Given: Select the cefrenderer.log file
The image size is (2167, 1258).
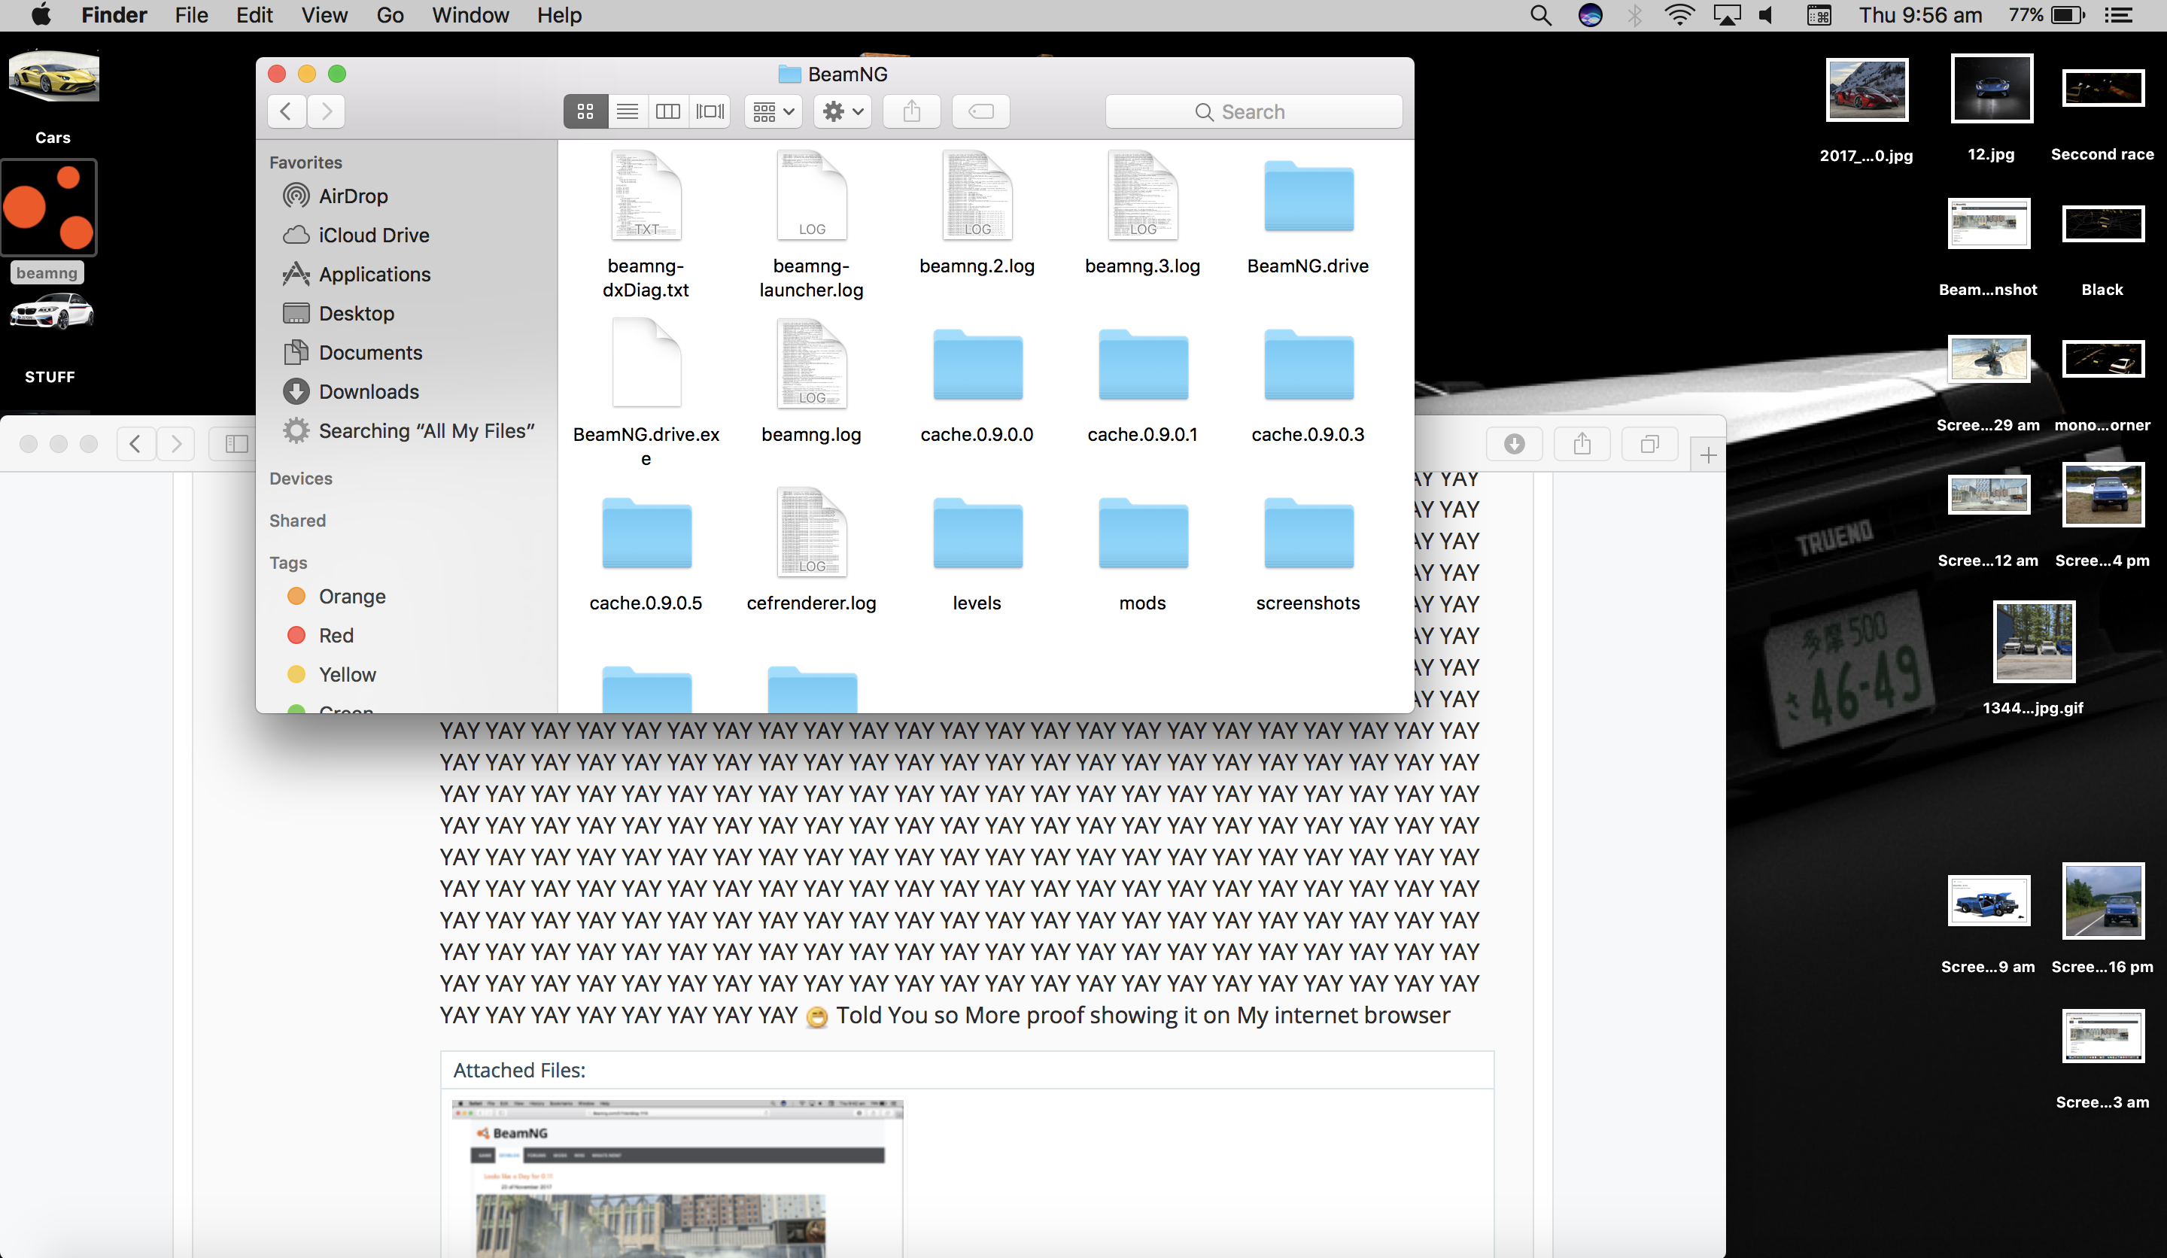Looking at the screenshot, I should pyautogui.click(x=811, y=550).
